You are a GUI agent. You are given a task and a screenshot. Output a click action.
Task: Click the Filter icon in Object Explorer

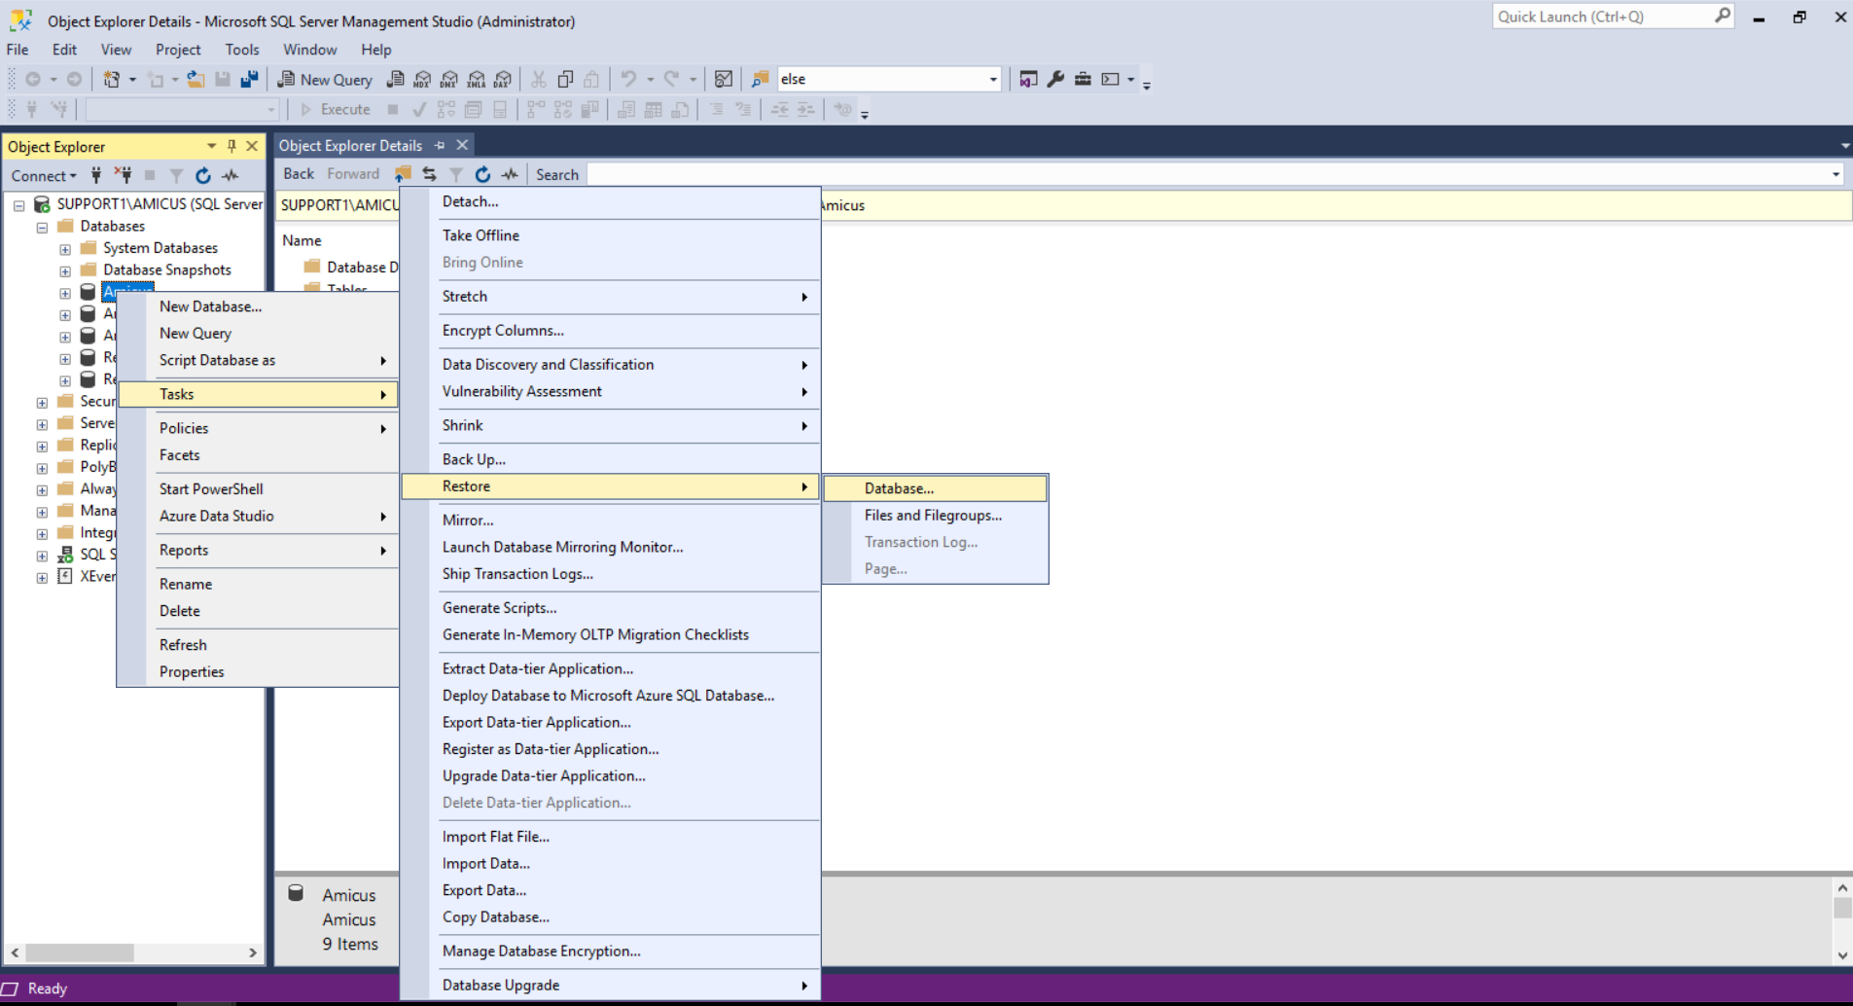(176, 175)
